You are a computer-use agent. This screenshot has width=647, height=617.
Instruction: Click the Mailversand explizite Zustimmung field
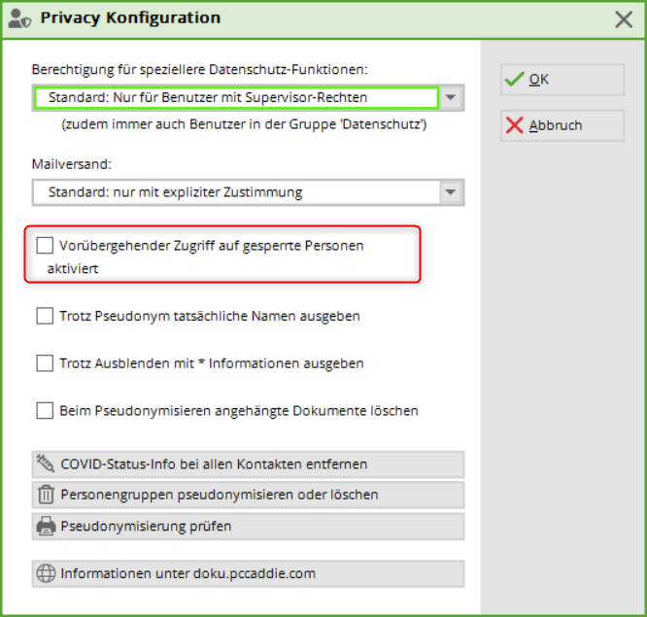click(x=235, y=192)
